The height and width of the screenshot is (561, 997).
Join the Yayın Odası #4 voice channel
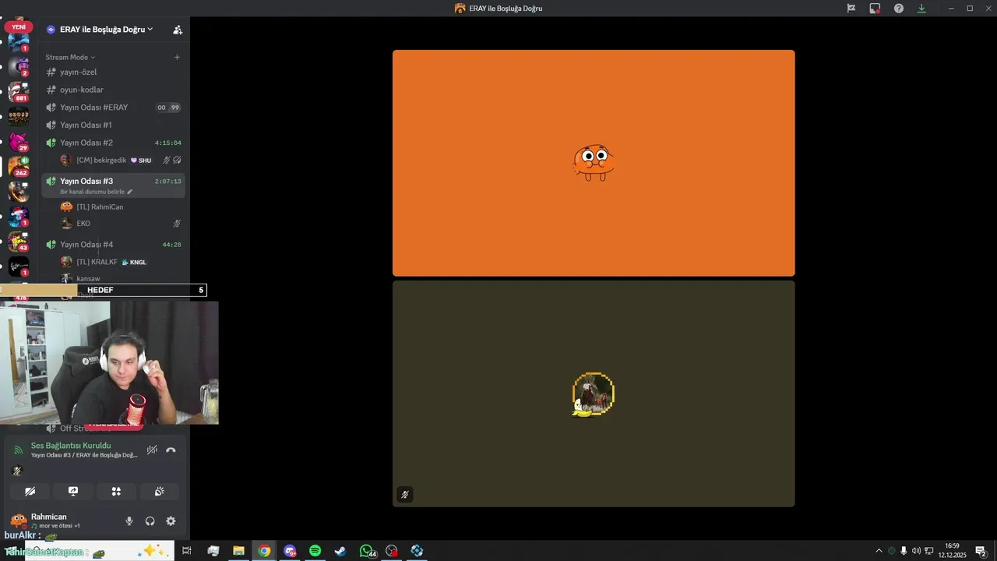pyautogui.click(x=114, y=245)
